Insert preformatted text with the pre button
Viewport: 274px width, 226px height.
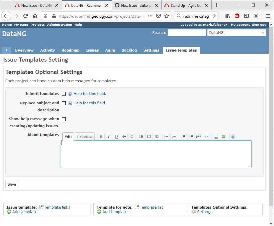pos(199,136)
